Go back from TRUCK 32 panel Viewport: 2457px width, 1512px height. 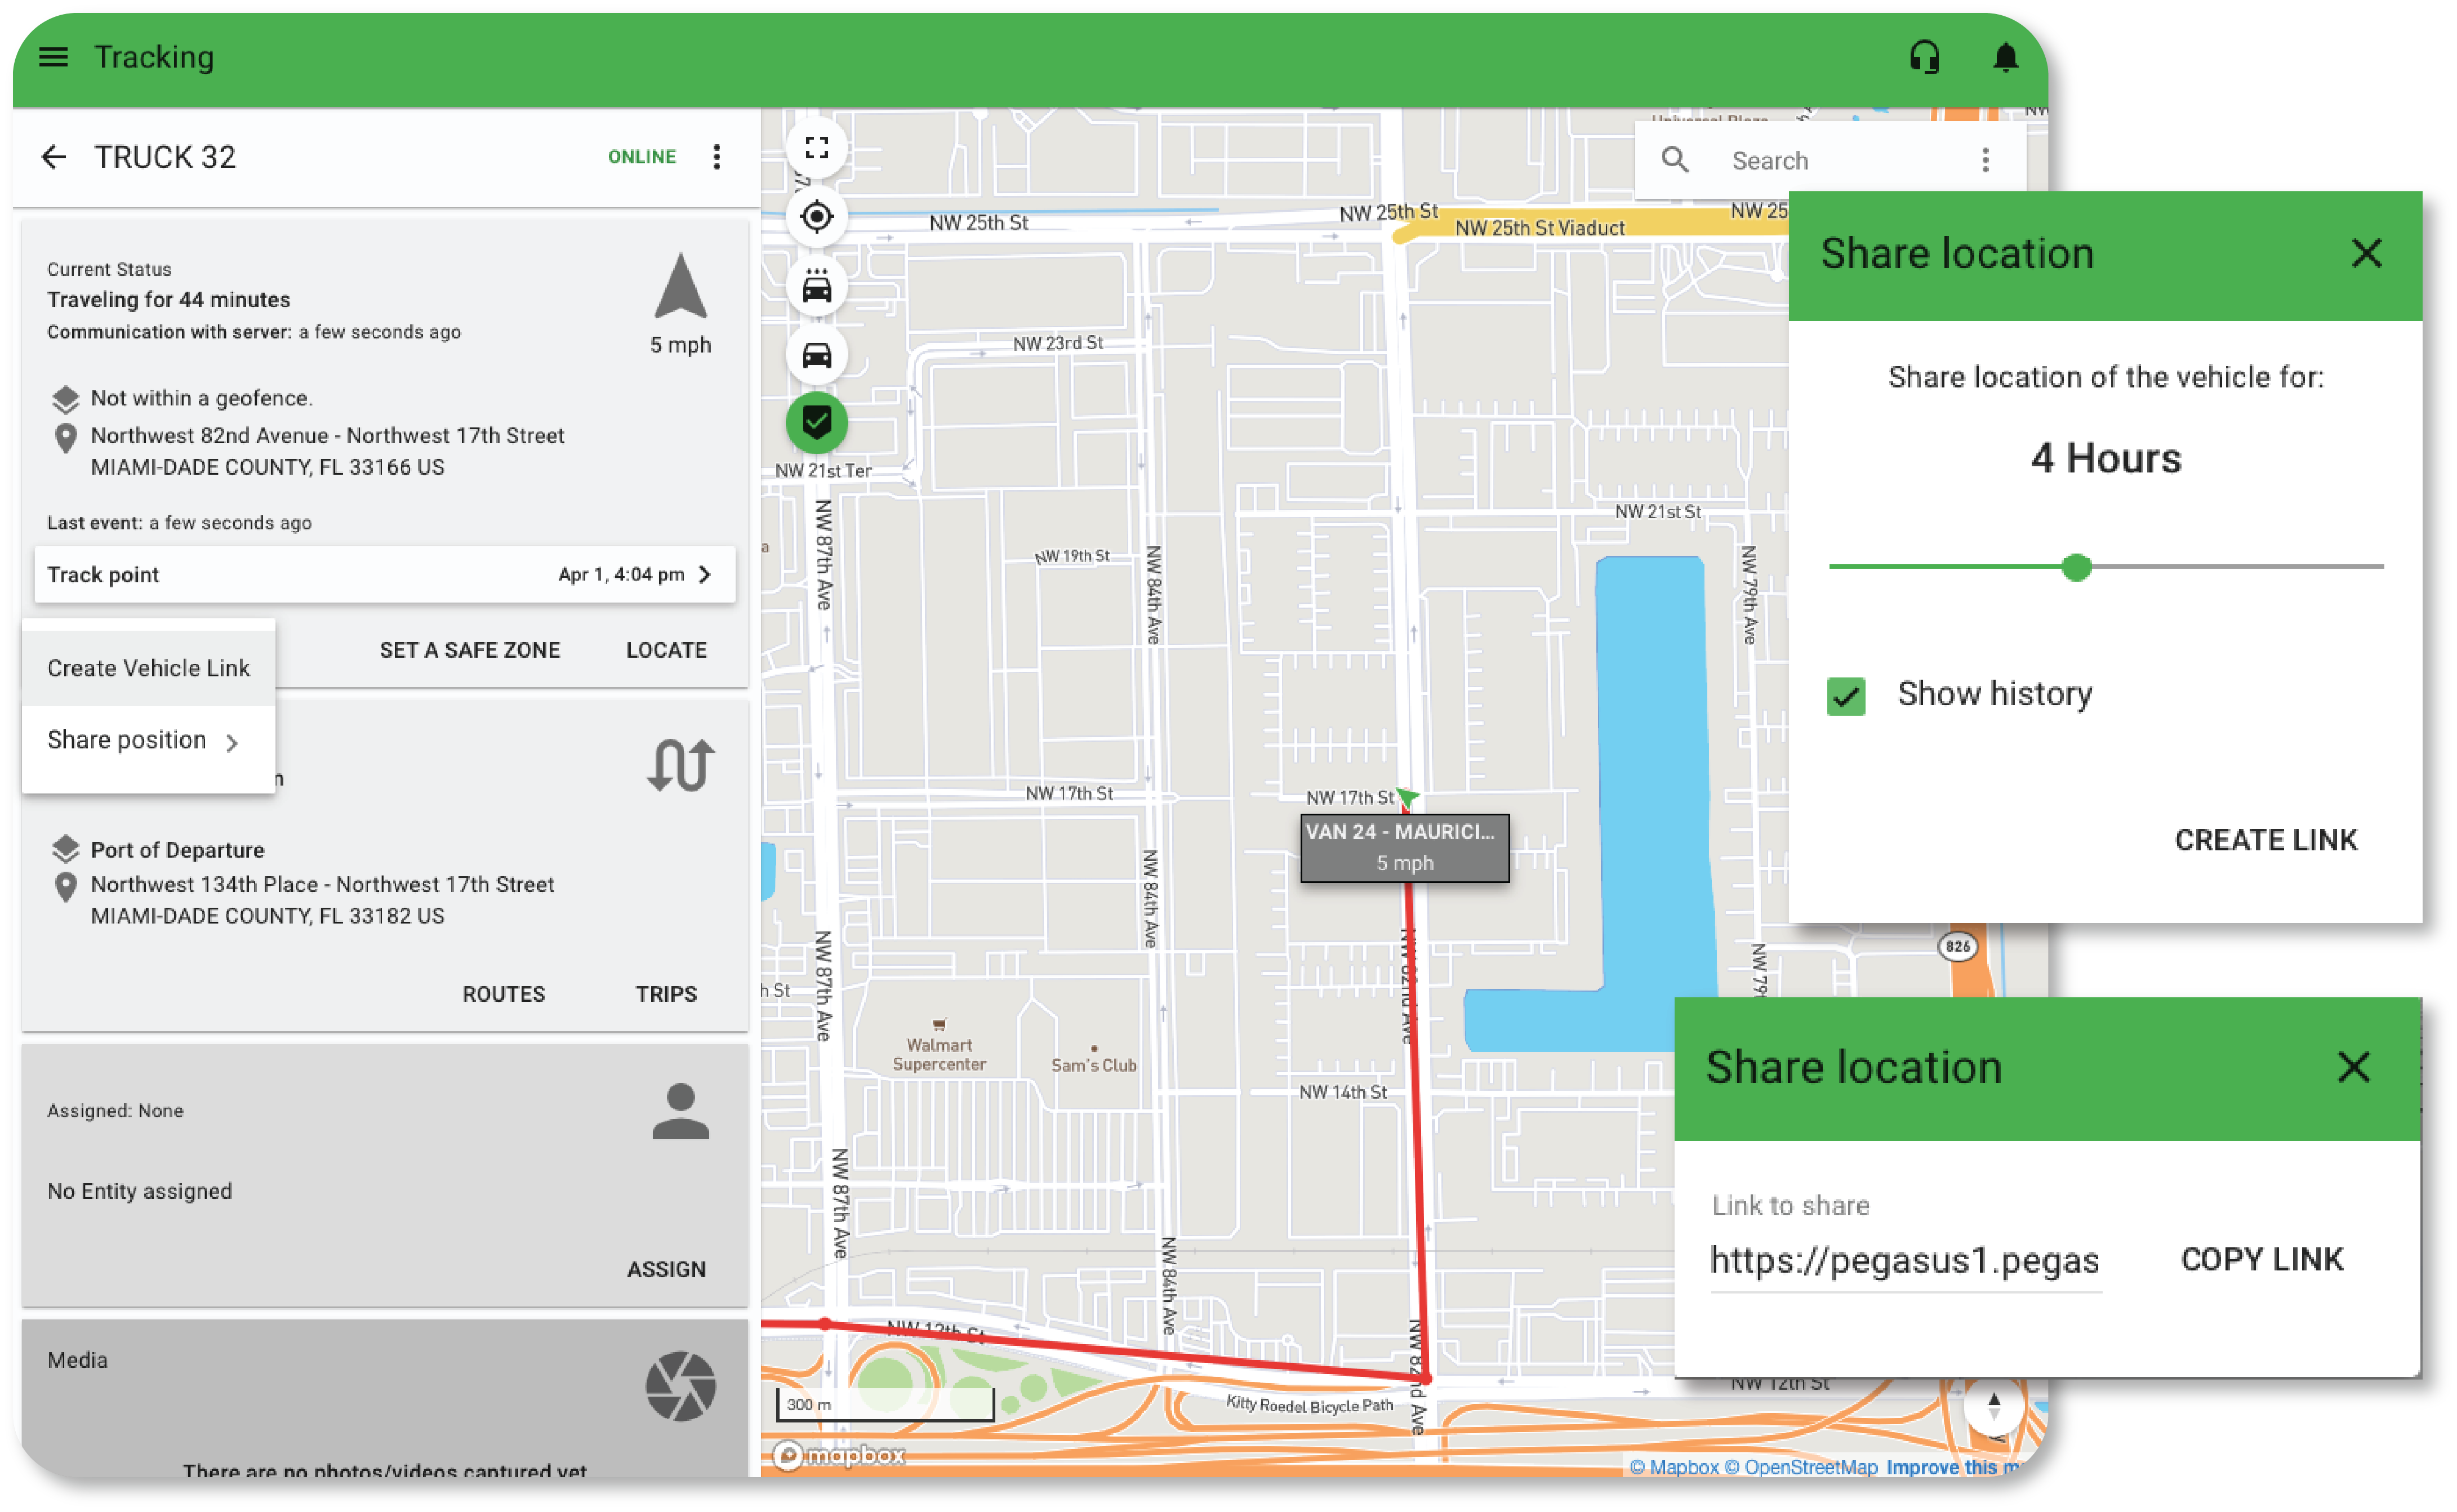[x=54, y=157]
